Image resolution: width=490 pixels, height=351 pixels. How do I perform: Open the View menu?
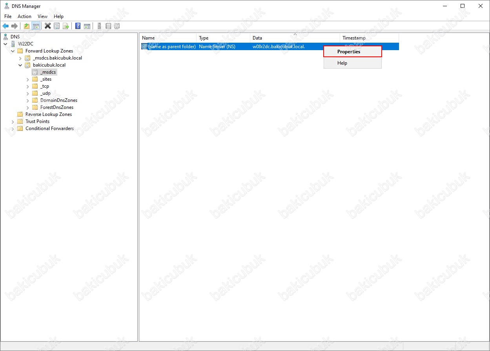coord(42,16)
